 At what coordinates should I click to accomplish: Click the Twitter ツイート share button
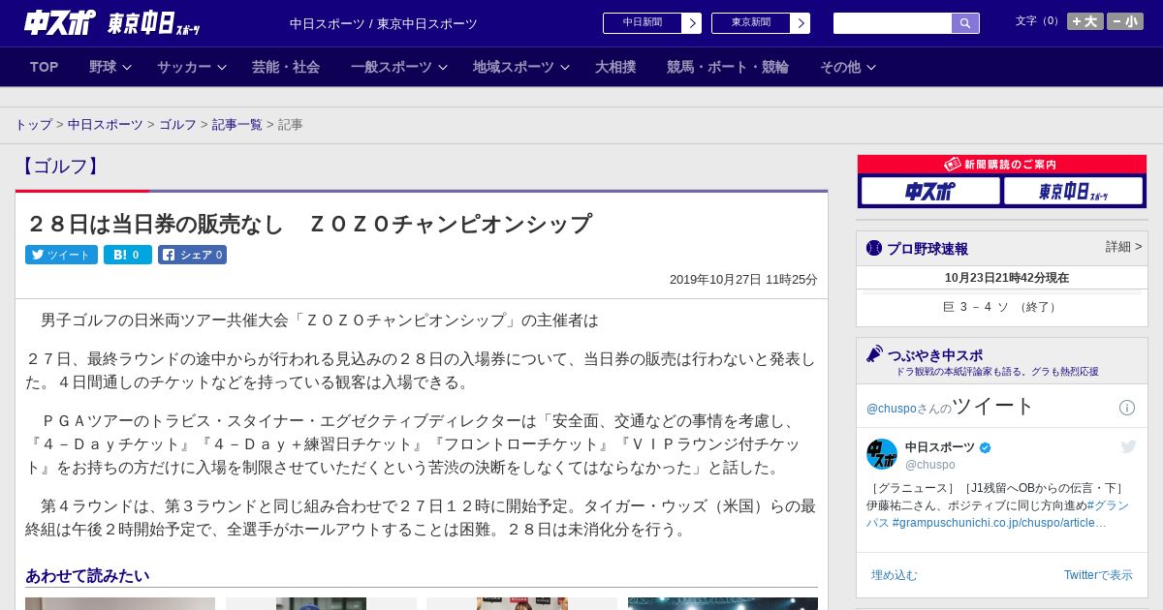[61, 255]
